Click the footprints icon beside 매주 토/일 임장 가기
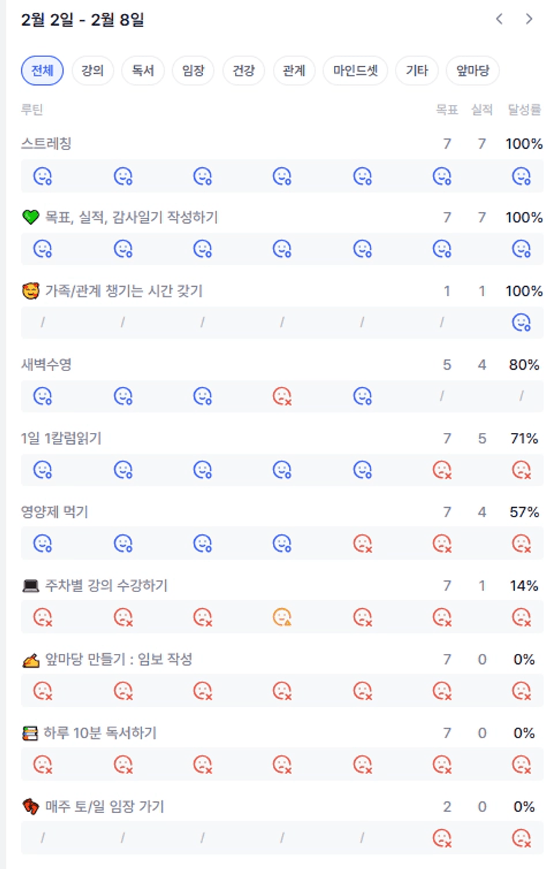 pos(31,807)
